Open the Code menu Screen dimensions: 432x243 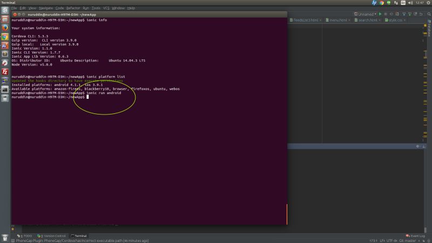pyautogui.click(x=59, y=8)
